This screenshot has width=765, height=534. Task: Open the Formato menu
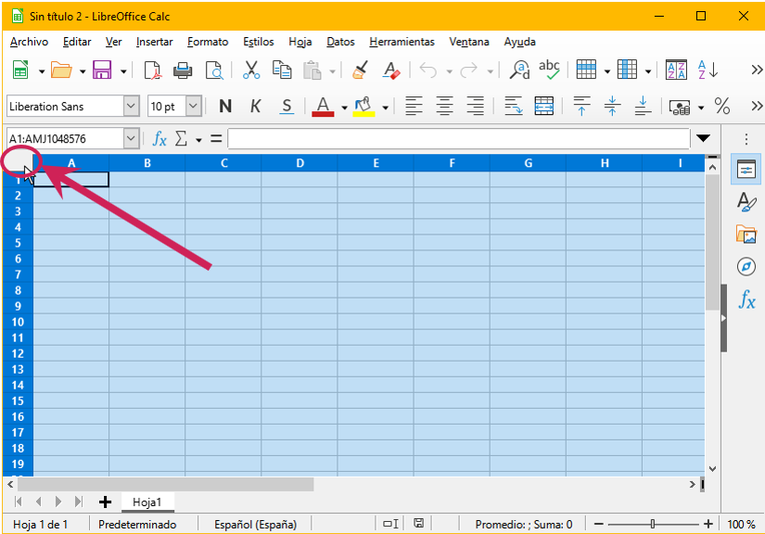tap(207, 42)
